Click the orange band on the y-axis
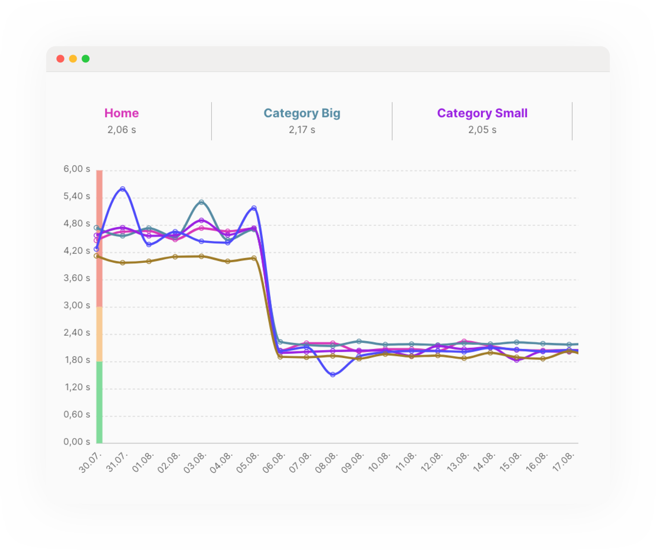 (x=99, y=334)
